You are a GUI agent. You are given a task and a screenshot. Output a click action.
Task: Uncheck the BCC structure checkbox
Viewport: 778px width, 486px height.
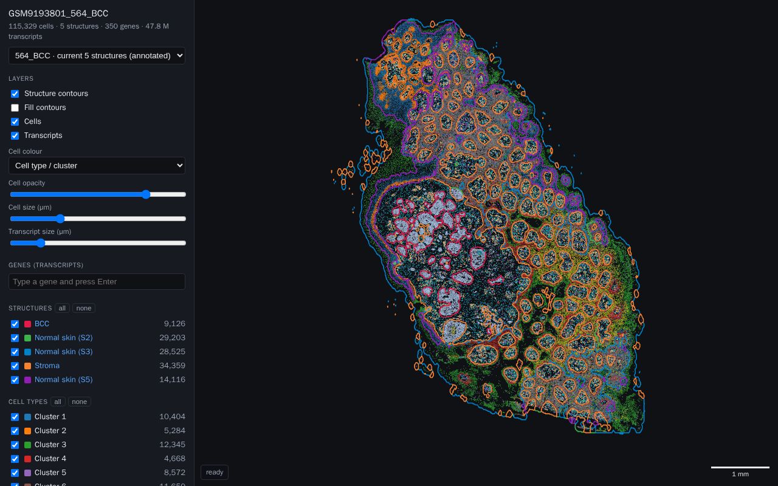[15, 324]
